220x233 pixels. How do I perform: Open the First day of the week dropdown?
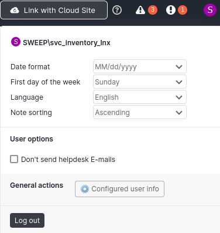tap(140, 82)
